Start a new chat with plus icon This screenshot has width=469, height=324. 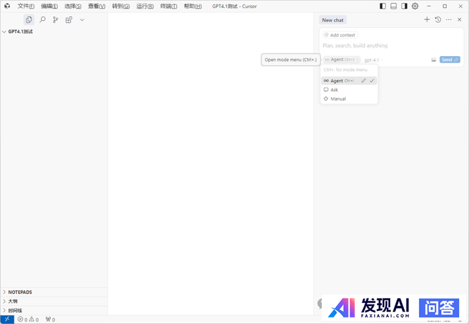coord(427,20)
